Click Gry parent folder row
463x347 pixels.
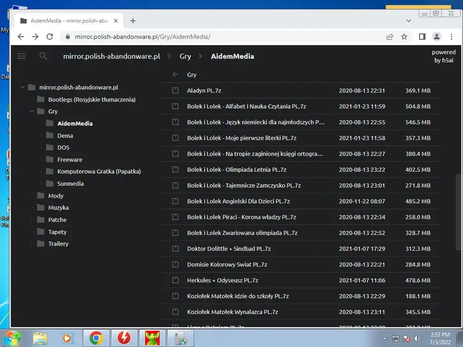click(x=301, y=75)
